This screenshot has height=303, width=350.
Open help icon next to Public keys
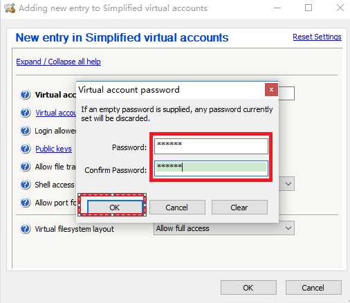25,149
